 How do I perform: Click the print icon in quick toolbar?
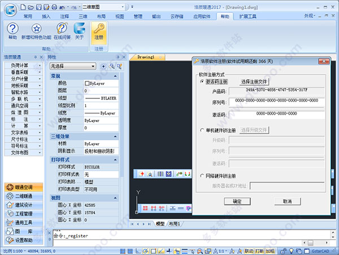click(x=54, y=7)
